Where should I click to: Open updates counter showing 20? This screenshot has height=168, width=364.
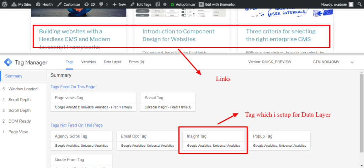(89, 4)
